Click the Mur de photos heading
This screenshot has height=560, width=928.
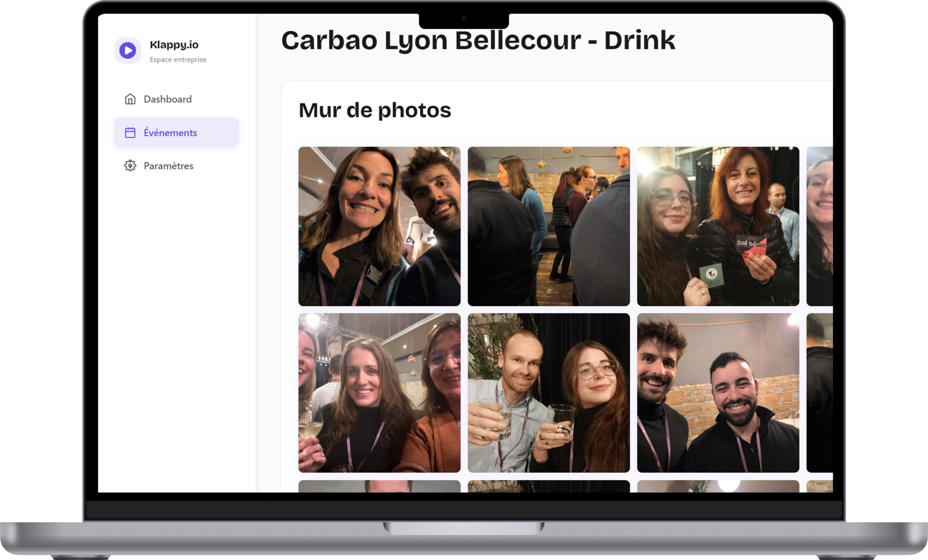[x=375, y=110]
